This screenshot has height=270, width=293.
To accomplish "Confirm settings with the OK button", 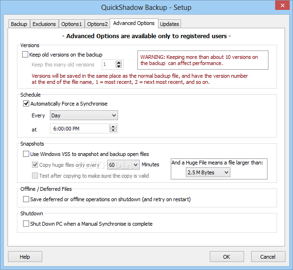I will (227, 257).
